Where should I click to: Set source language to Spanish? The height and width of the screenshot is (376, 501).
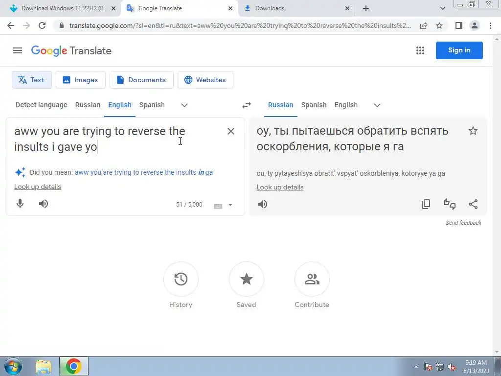(x=152, y=105)
